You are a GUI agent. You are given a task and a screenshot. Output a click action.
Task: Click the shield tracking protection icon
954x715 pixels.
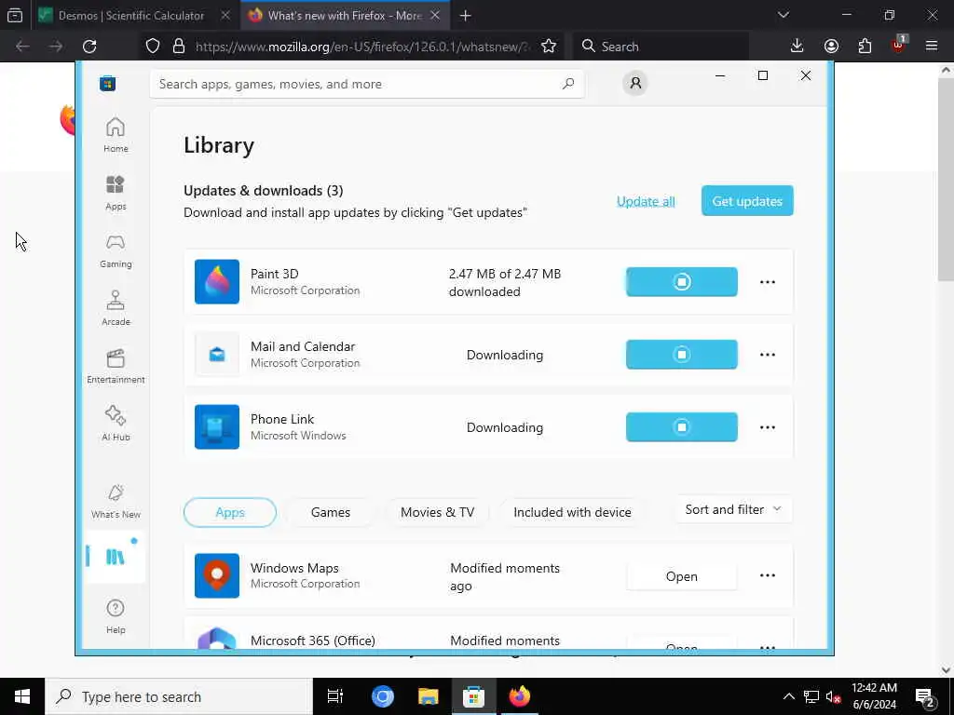(153, 47)
